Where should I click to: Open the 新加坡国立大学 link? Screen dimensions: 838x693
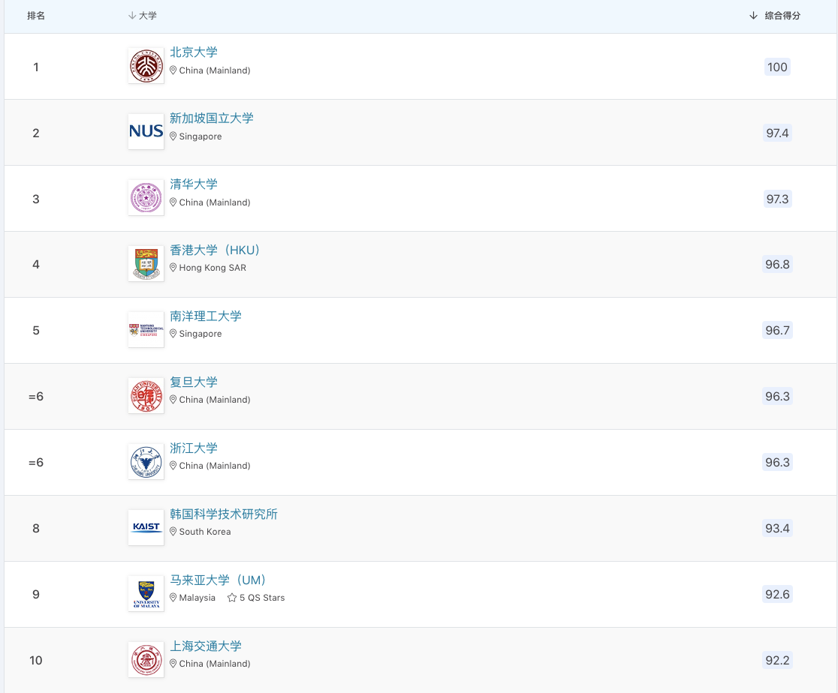(x=212, y=118)
